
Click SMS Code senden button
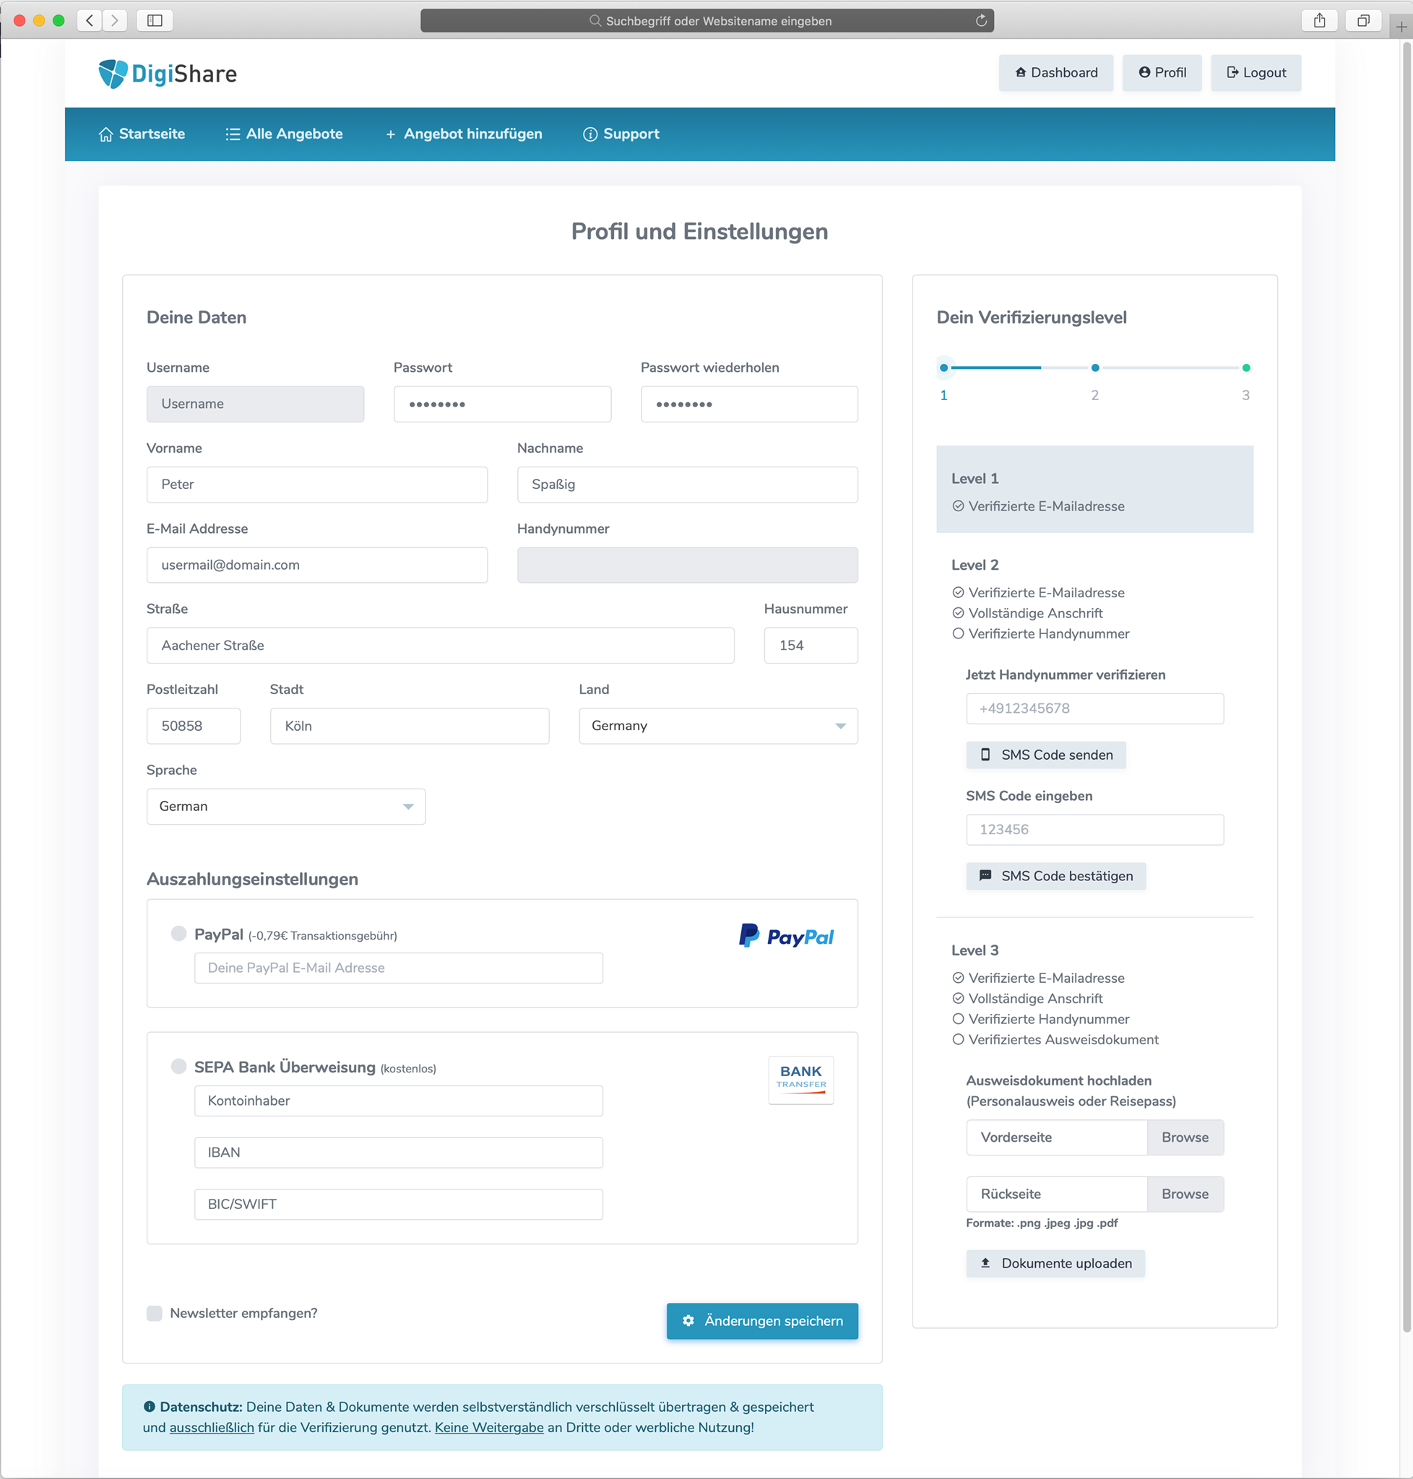(1045, 755)
